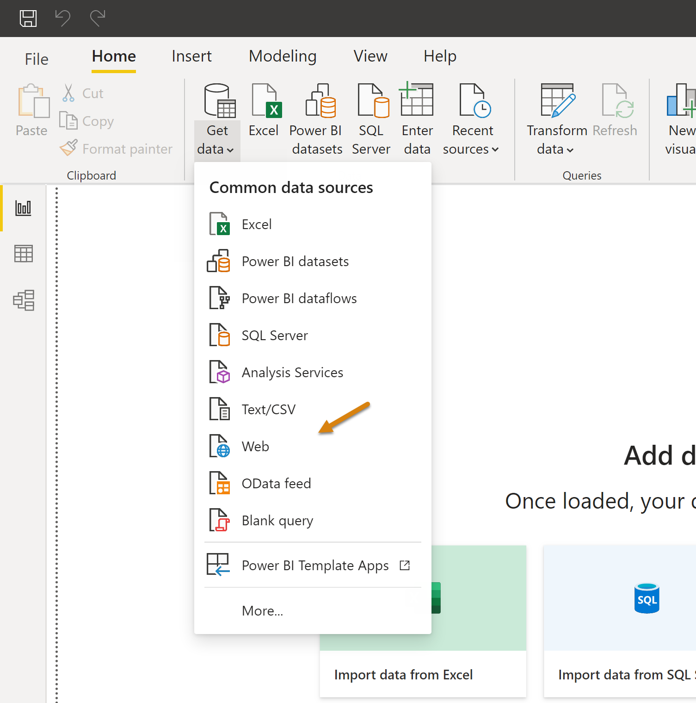The height and width of the screenshot is (703, 696).
Task: Click the Undo arrow icon
Action: click(x=63, y=19)
